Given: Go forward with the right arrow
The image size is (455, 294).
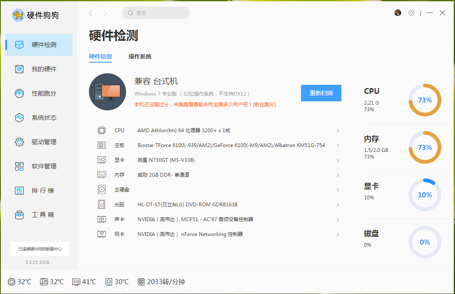Looking at the screenshot, I should point(105,13).
